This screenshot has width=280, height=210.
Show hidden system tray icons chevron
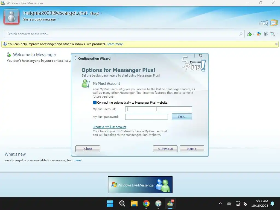click(220, 203)
